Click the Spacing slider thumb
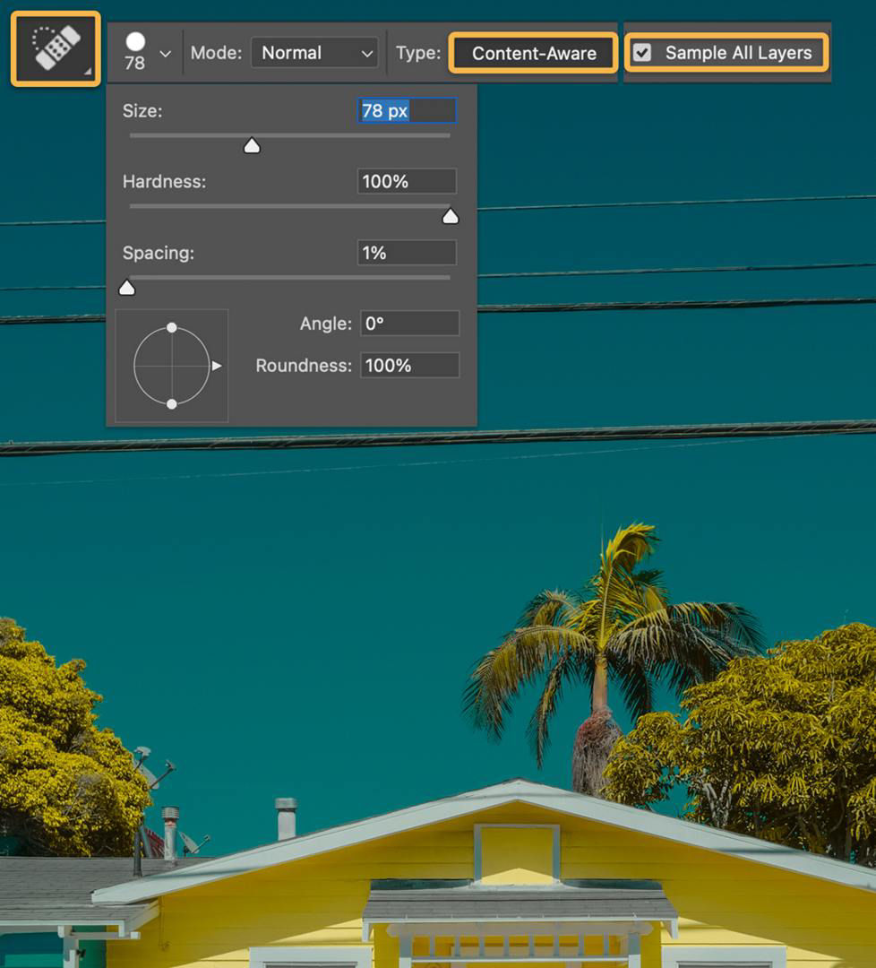Screen dimensions: 876x968 (x=127, y=287)
